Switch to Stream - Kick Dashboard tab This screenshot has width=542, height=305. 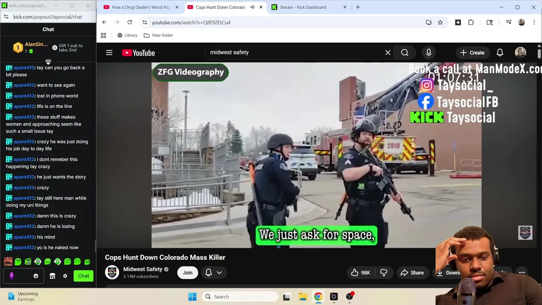click(x=308, y=7)
